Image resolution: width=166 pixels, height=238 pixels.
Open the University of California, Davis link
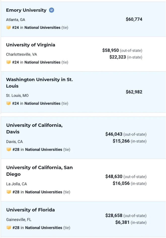(x=34, y=128)
